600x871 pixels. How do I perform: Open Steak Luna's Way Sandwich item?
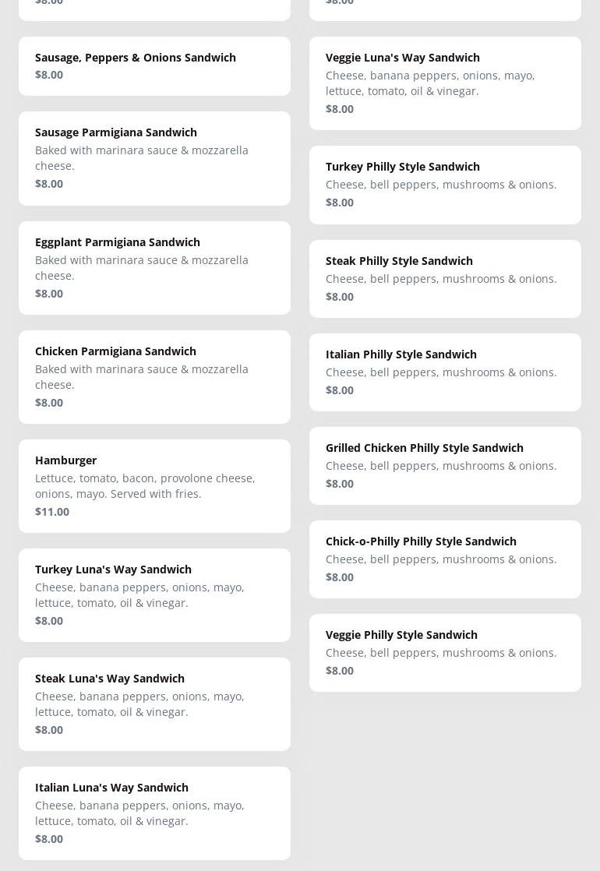coord(154,704)
